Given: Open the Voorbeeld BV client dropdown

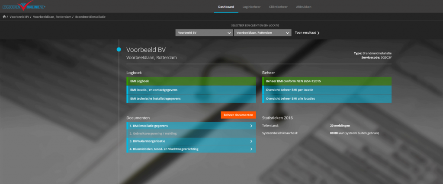Looking at the screenshot, I should 204,32.
